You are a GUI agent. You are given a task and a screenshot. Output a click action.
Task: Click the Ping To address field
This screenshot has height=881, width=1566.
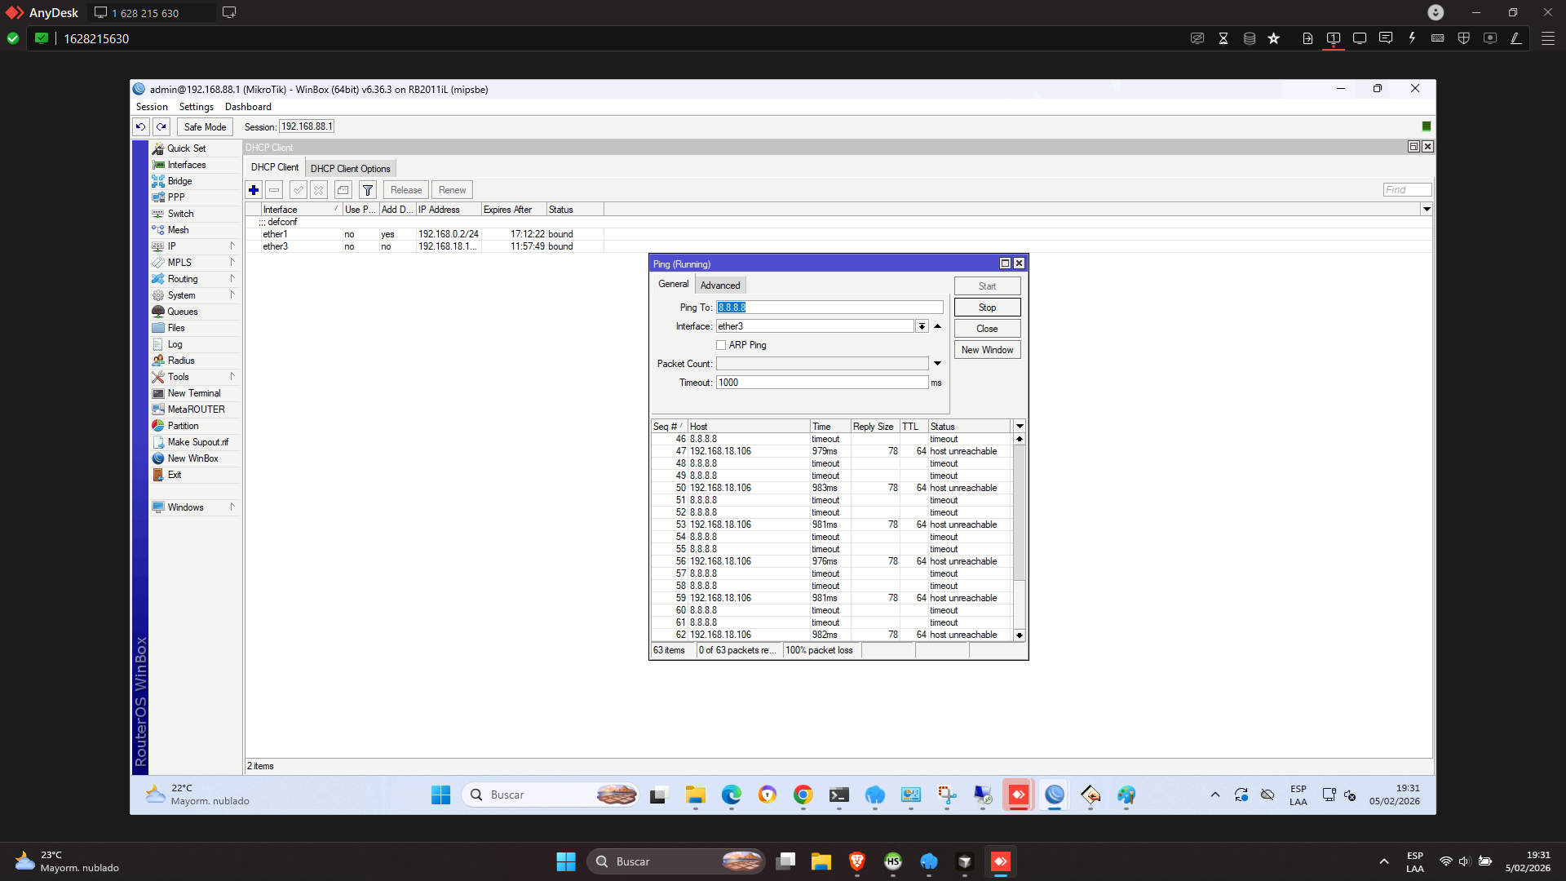click(x=829, y=308)
